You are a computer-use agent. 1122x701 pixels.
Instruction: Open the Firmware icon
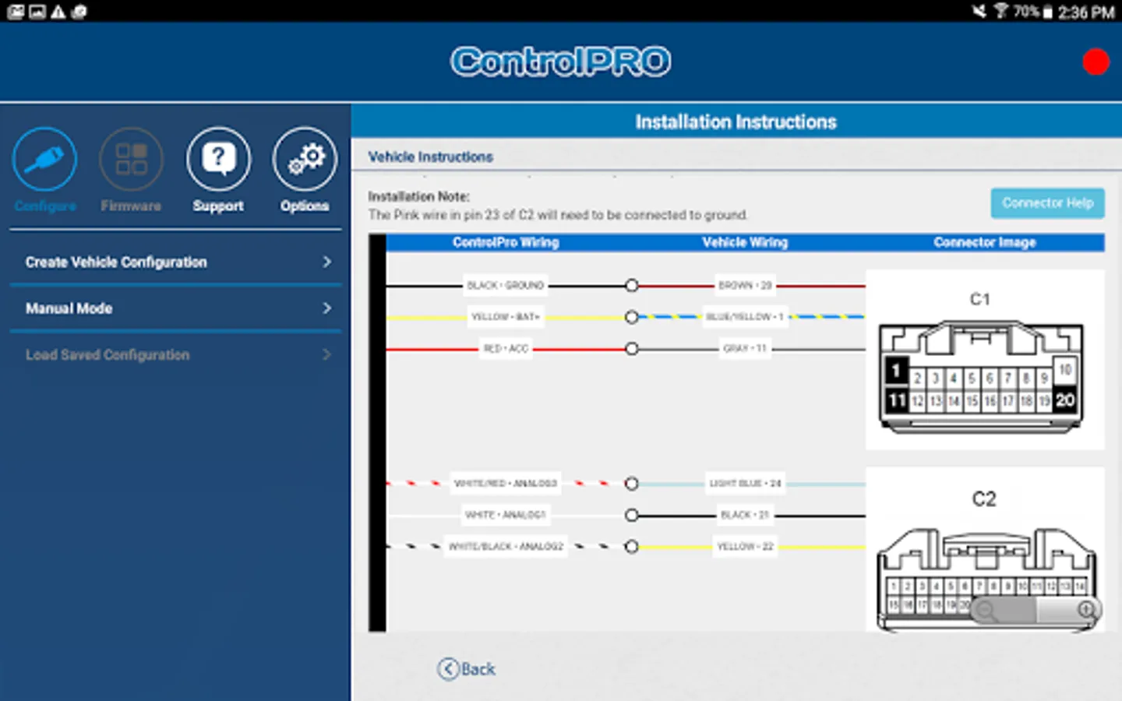[x=131, y=160]
